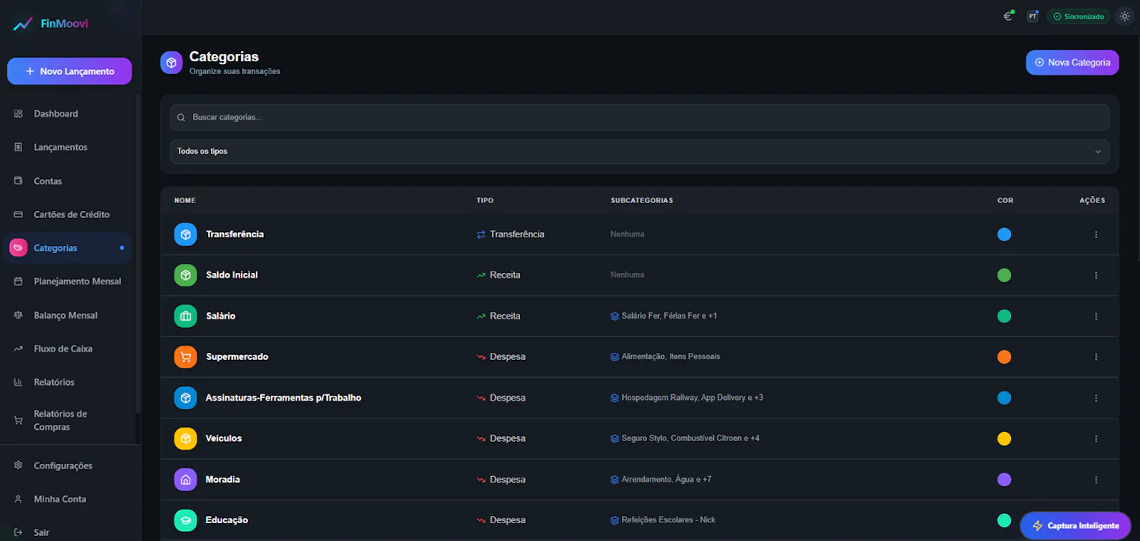This screenshot has height=541, width=1140.
Task: Click the orange color swatch of Supermercado
Action: (x=1004, y=357)
